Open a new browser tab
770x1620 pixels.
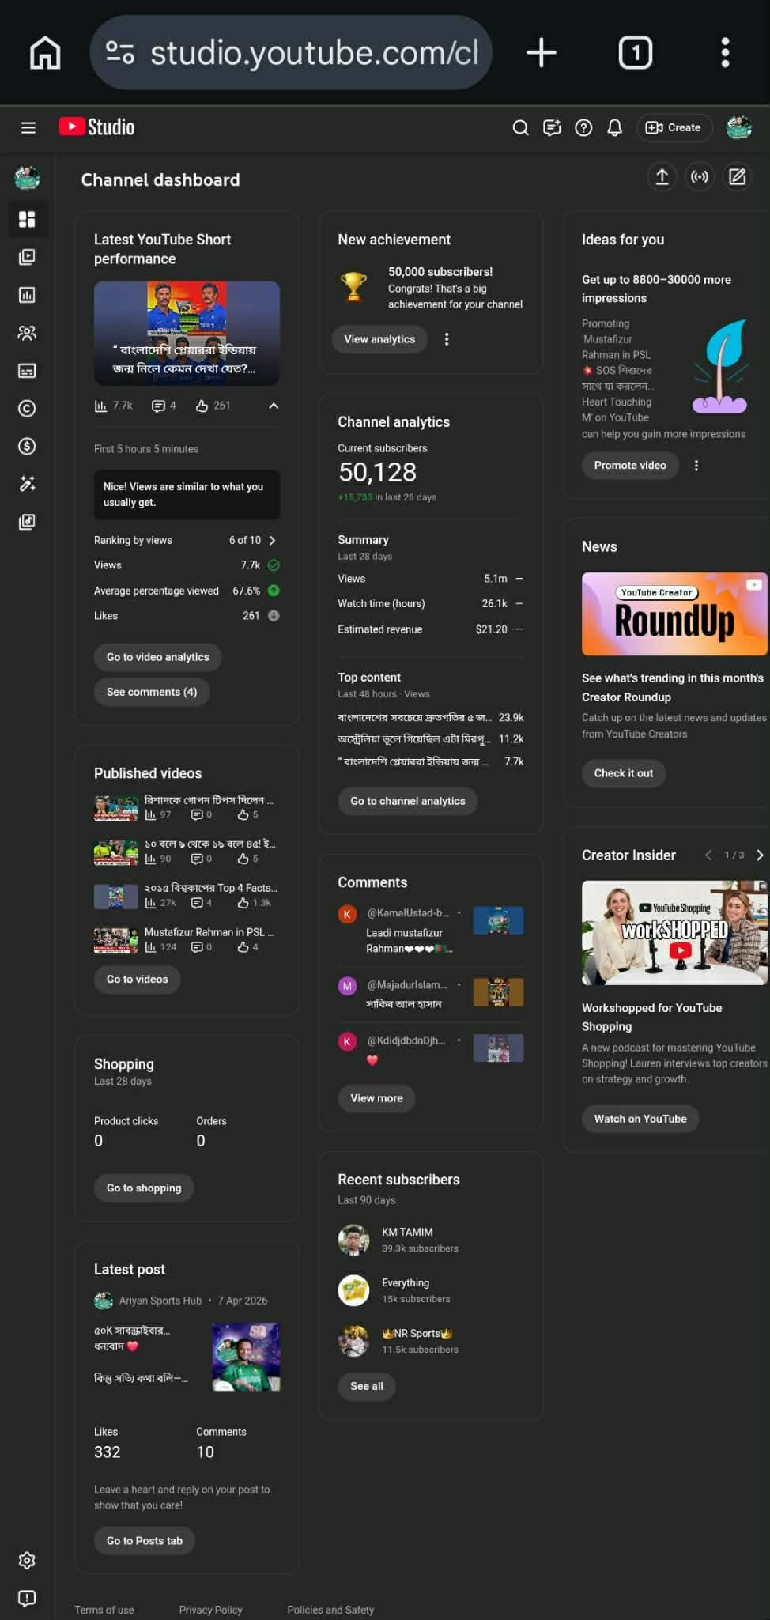coord(542,53)
